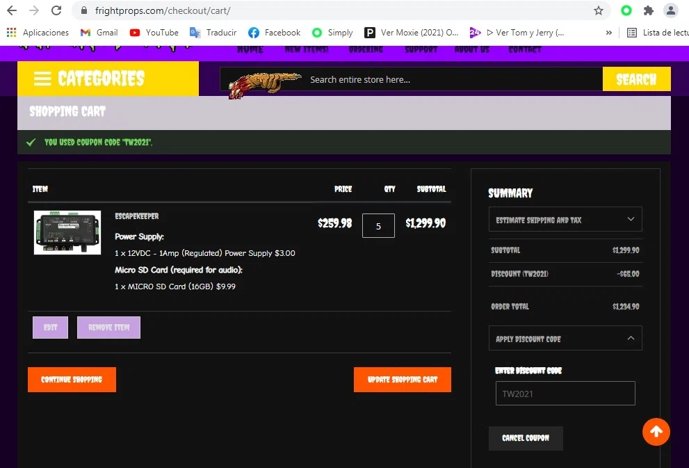Image resolution: width=689 pixels, height=468 pixels.
Task: Open the Chrome profile avatar
Action: 670,10
